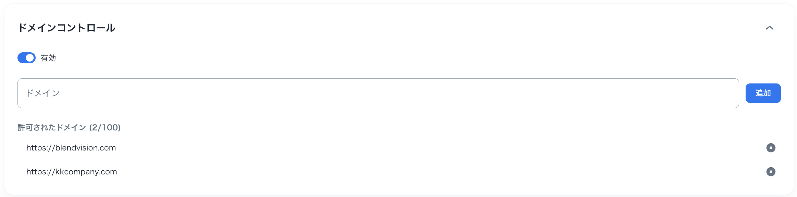Disable the 有効 toggle switch

[26, 58]
